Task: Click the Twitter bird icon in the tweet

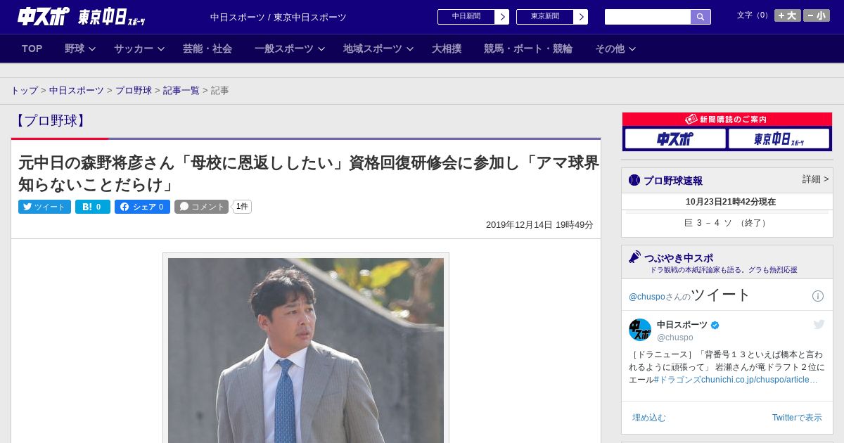Action: click(x=819, y=324)
